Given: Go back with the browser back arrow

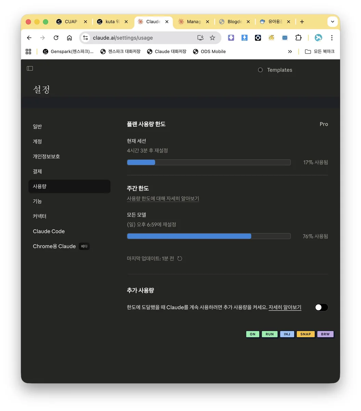Looking at the screenshot, I should pos(29,38).
